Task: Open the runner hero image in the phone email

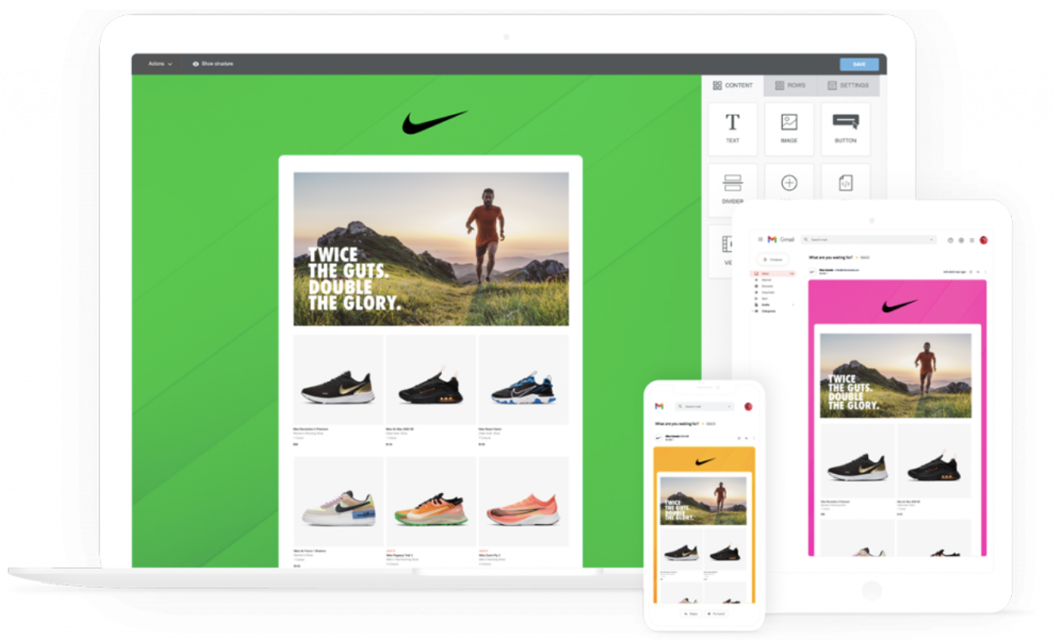Action: point(703,500)
